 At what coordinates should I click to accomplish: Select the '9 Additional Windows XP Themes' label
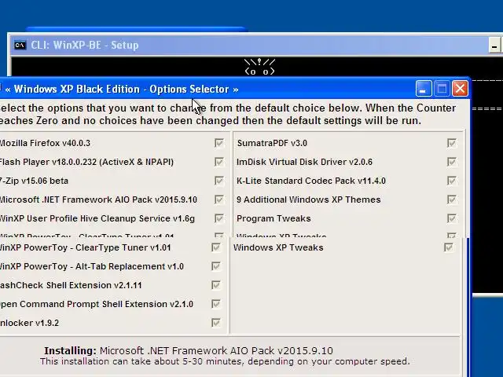pos(309,199)
